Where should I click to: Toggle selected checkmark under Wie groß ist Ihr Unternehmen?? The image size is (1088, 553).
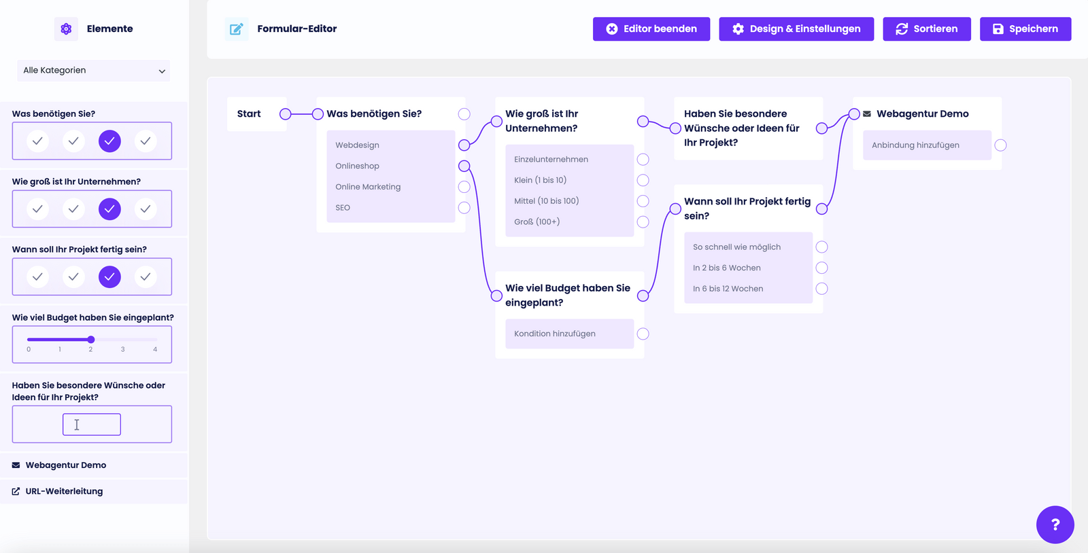pos(109,209)
